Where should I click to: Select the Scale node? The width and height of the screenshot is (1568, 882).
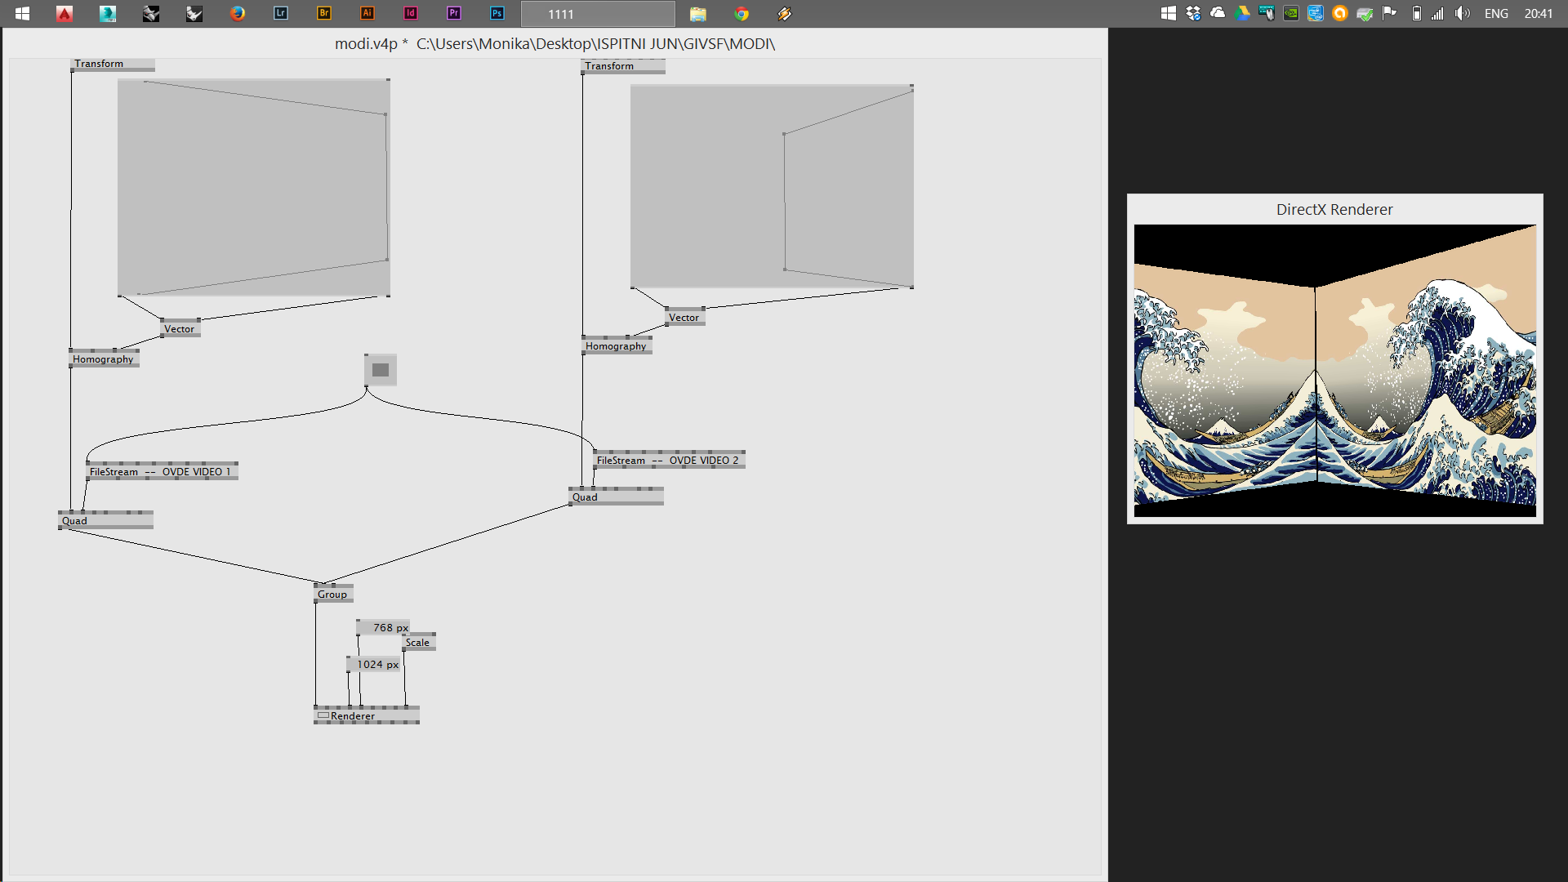point(419,643)
